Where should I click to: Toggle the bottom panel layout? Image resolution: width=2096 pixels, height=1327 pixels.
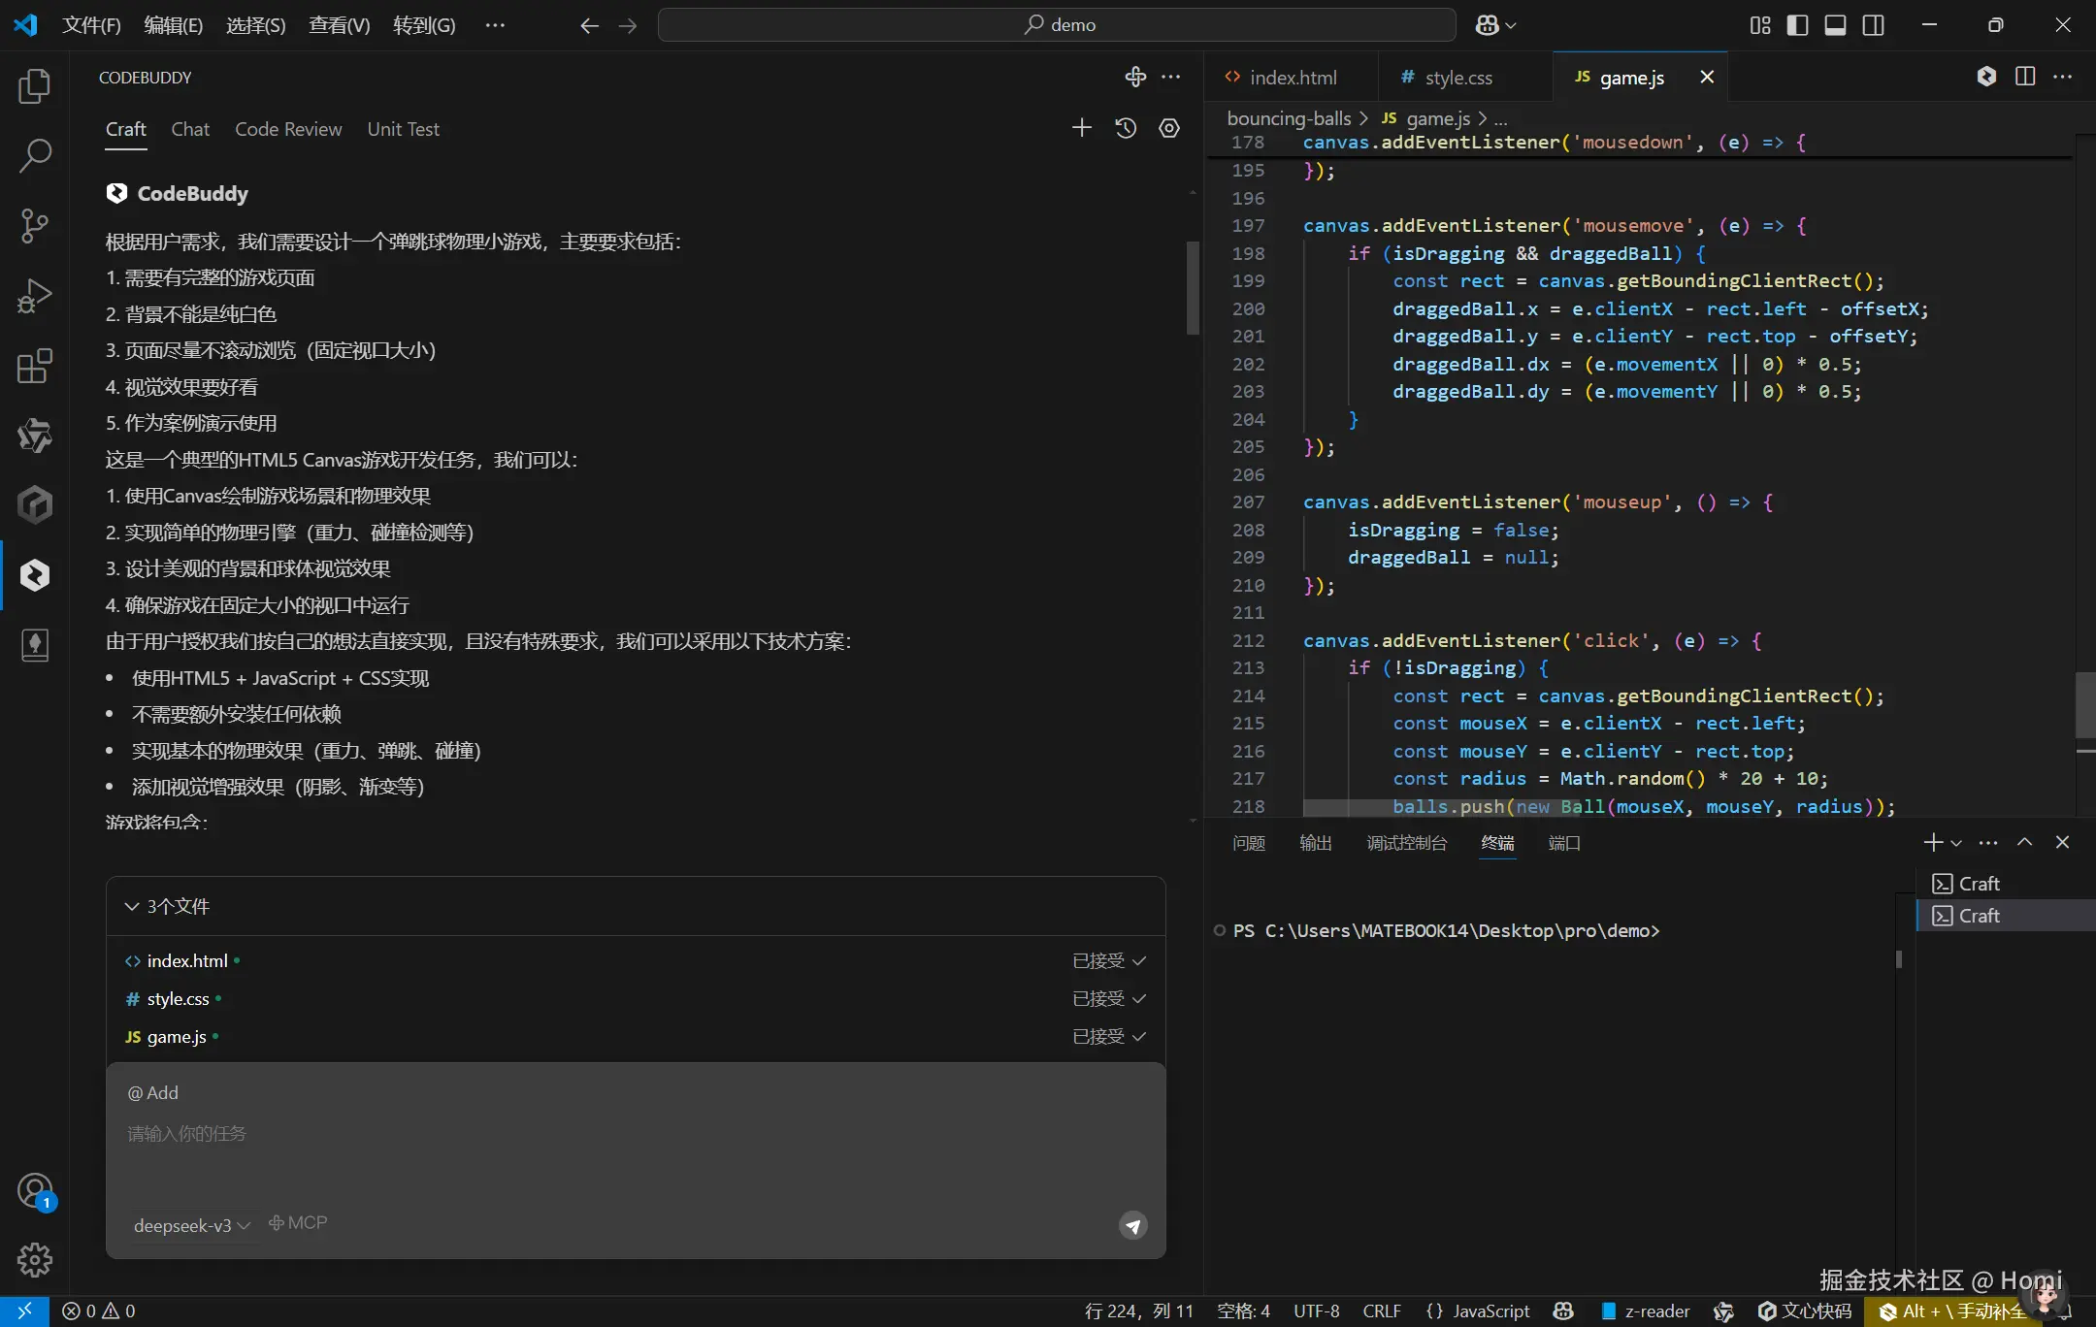(x=1835, y=25)
